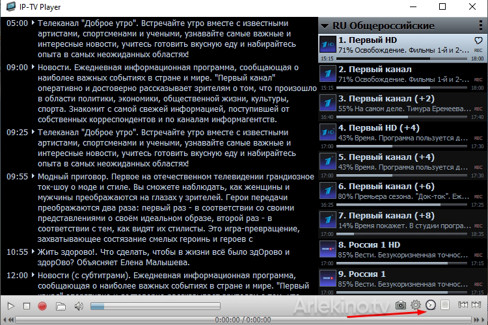Mute sound with the speaker icon
Viewport: 488px width, 325px height.
pyautogui.click(x=79, y=306)
